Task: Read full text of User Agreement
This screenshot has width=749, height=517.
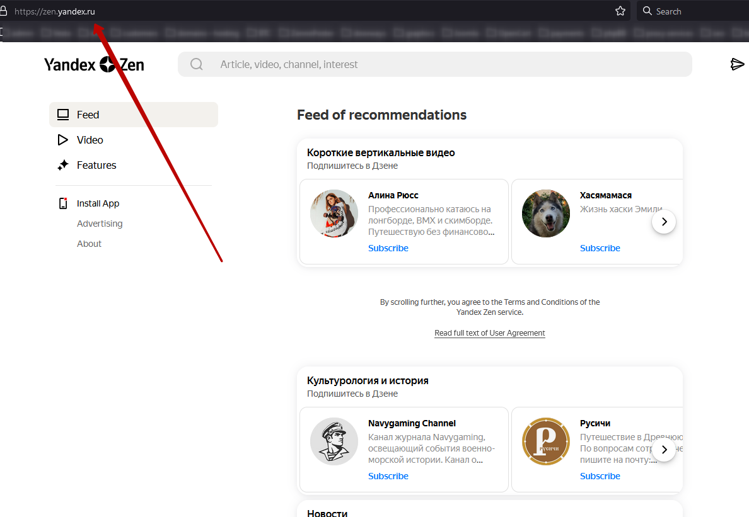Action: [490, 333]
